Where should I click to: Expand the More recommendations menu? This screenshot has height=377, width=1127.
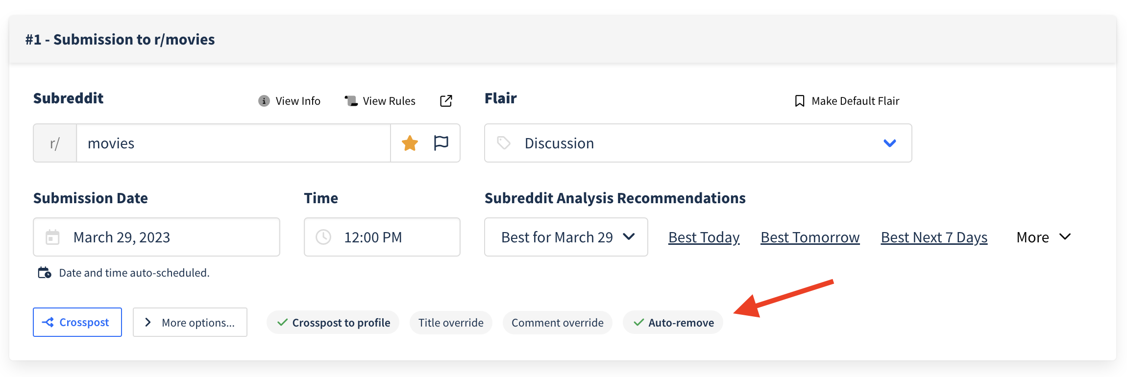click(1044, 237)
